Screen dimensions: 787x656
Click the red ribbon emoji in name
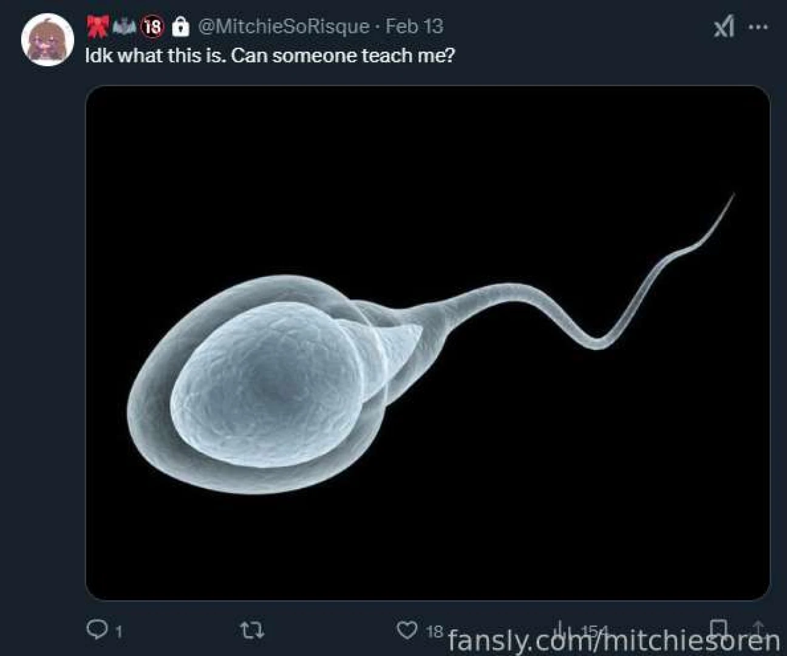[x=97, y=26]
